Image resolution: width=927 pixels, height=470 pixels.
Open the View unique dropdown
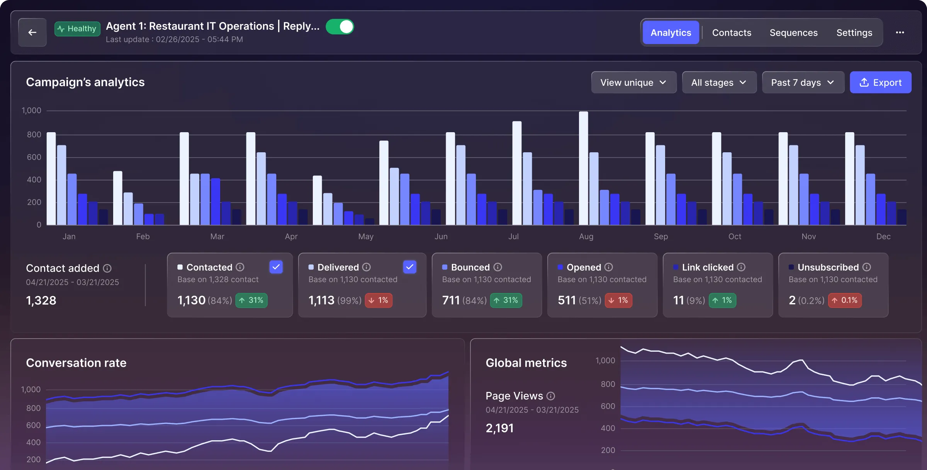(x=633, y=82)
